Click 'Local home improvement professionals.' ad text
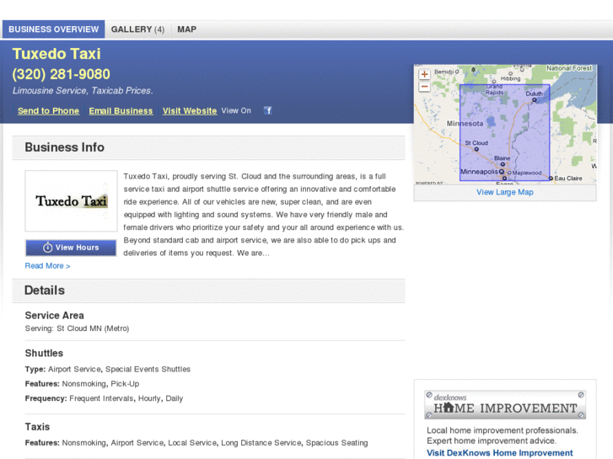This screenshot has width=613, height=459. click(x=503, y=430)
